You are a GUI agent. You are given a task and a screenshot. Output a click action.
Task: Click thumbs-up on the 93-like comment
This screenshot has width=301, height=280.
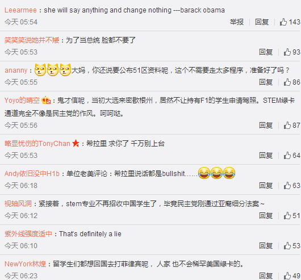click(292, 52)
